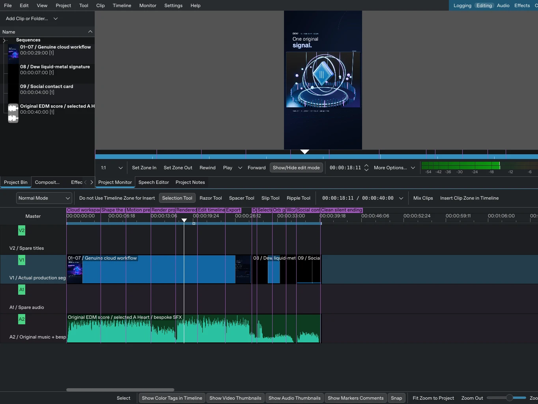The height and width of the screenshot is (404, 538).
Task: Click Set Zone Out
Action: tap(178, 168)
